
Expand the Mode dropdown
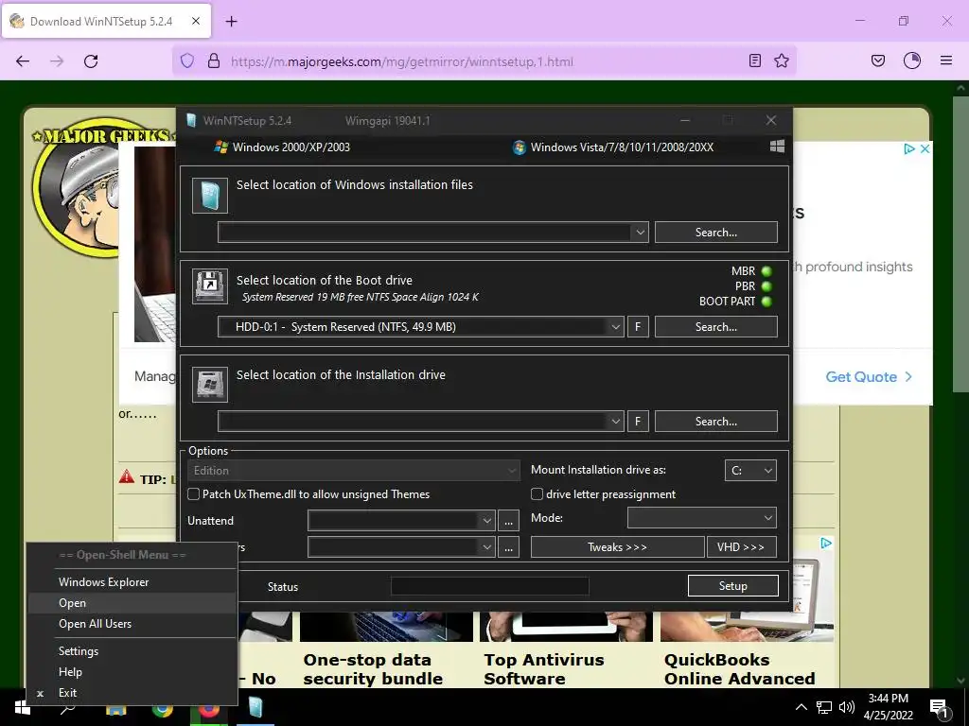(702, 518)
